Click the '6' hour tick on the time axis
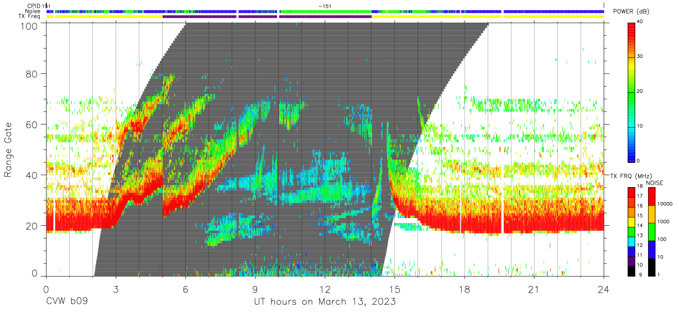 point(185,289)
